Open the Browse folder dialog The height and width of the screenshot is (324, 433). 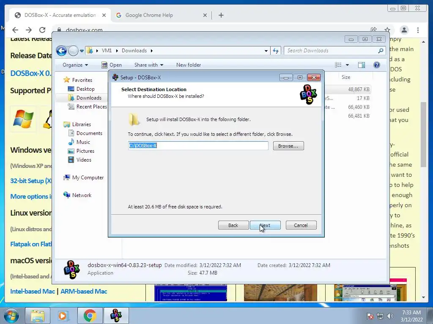point(288,146)
